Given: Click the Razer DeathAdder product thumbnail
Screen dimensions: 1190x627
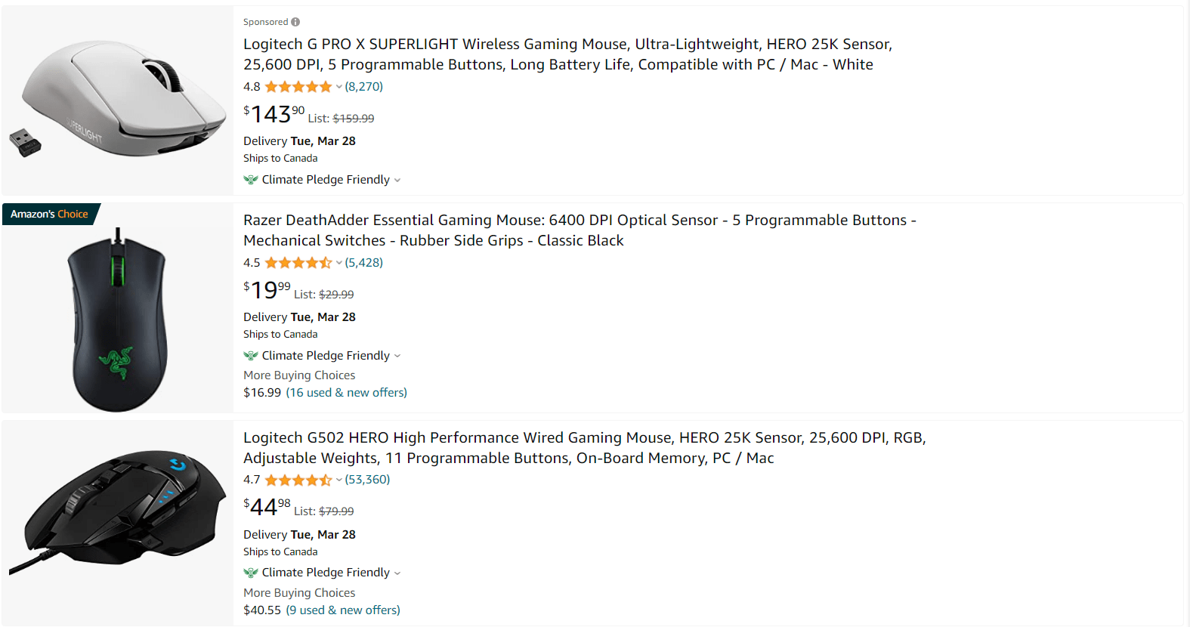Looking at the screenshot, I should (117, 313).
